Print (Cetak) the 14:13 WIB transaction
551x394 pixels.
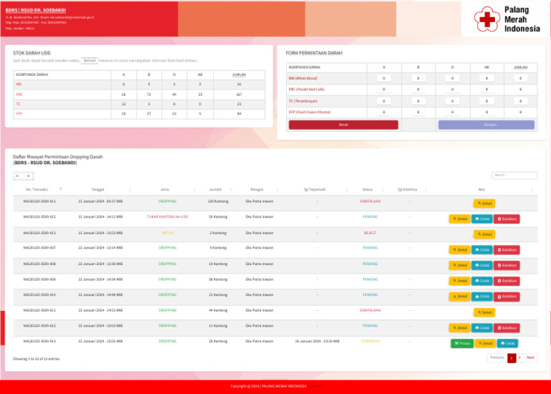coord(482,219)
